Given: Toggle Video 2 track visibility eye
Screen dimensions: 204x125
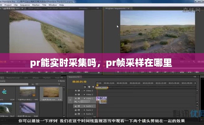Looking at the screenshot, I should pyautogui.click(x=76, y=94).
